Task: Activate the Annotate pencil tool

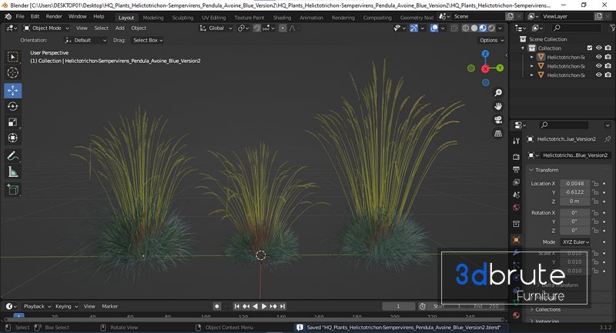Action: pyautogui.click(x=13, y=155)
